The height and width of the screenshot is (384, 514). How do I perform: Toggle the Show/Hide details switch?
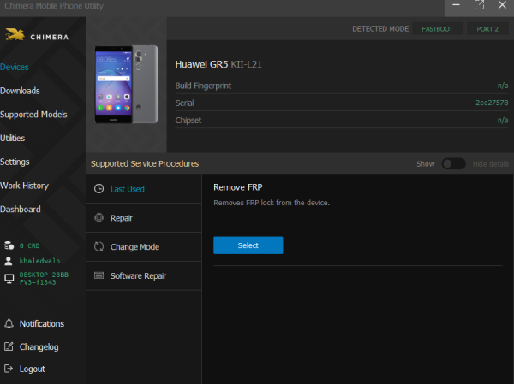click(x=454, y=163)
